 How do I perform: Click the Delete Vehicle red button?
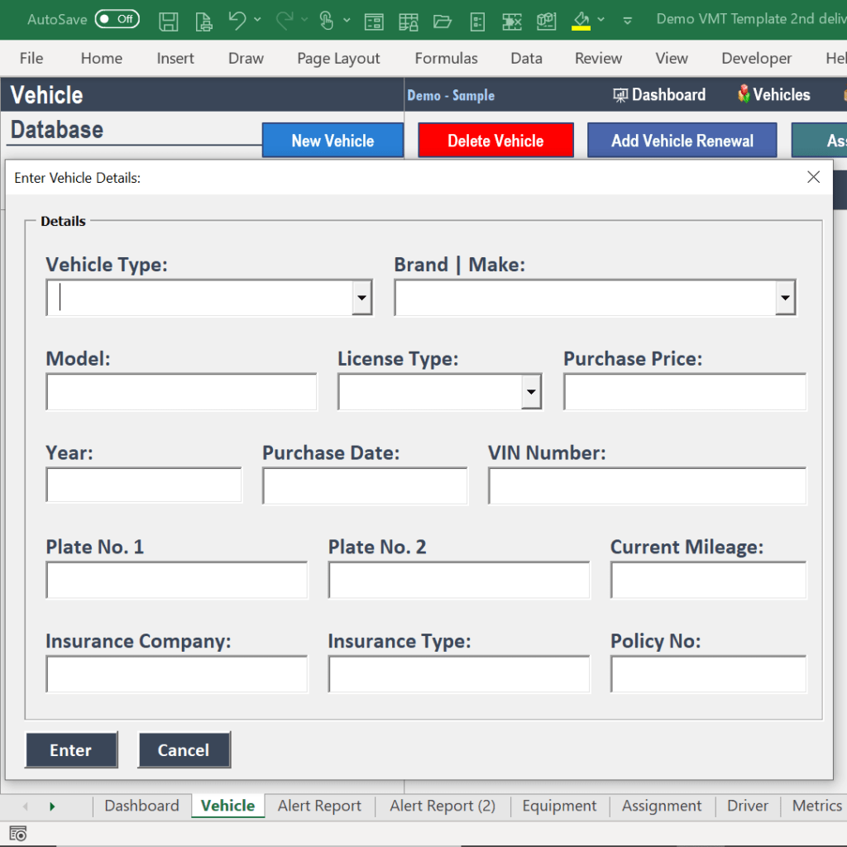coord(495,140)
